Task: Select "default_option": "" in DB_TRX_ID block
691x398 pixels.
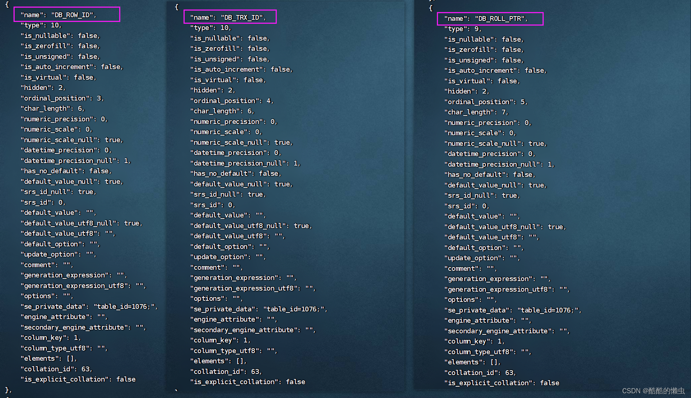Action: pos(230,247)
